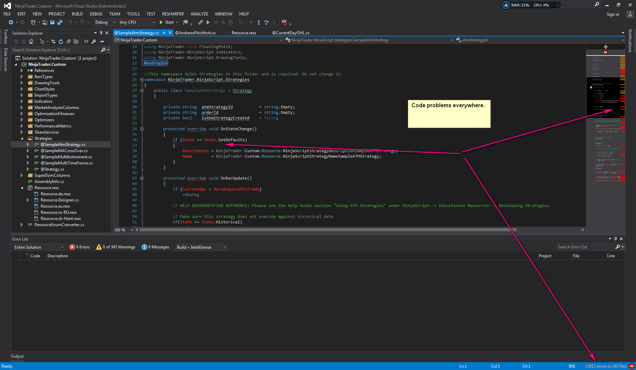The width and height of the screenshot is (636, 370).
Task: Open the RESHARPER menu
Action: [173, 14]
